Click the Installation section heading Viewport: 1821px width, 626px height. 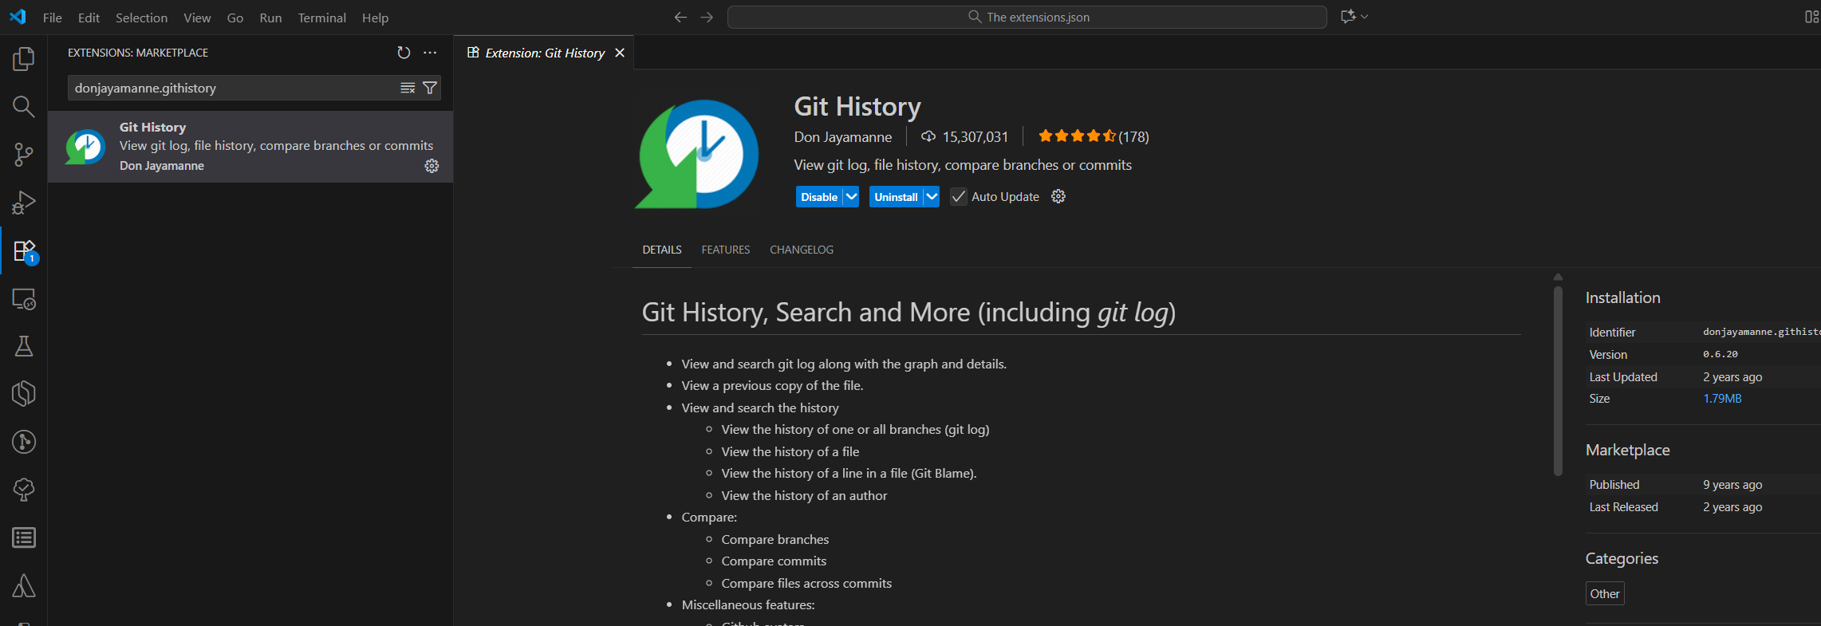(1622, 297)
